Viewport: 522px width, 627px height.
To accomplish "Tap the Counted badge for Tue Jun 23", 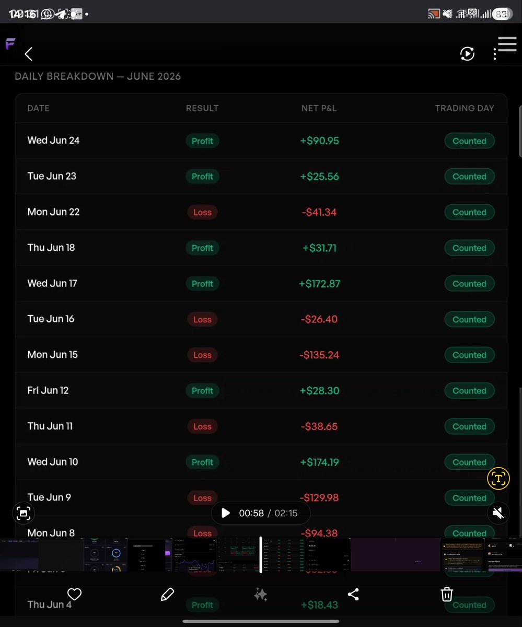I will point(469,177).
